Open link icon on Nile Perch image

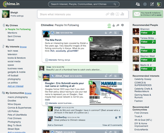pos(91,39)
